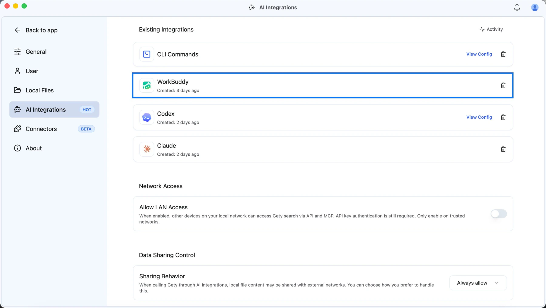This screenshot has height=308, width=546.
Task: View Config for Codex
Action: pos(479,117)
